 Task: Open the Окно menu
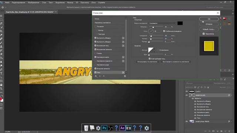93,3
